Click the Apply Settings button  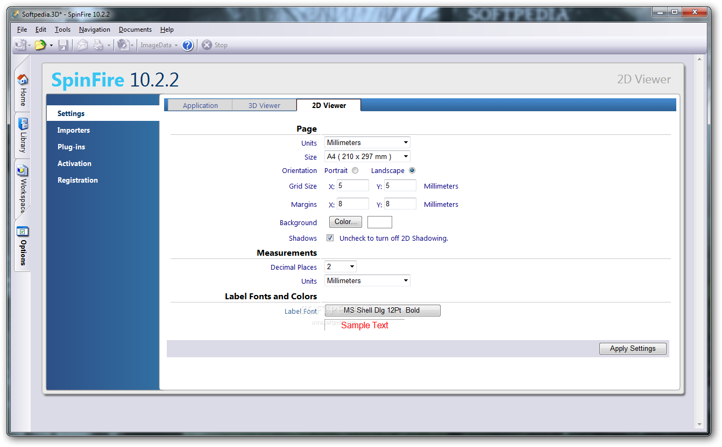click(x=633, y=349)
